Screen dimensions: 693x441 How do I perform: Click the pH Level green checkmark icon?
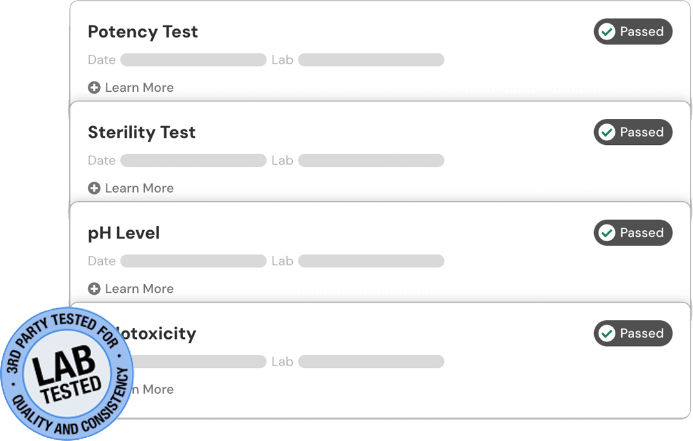(x=607, y=232)
